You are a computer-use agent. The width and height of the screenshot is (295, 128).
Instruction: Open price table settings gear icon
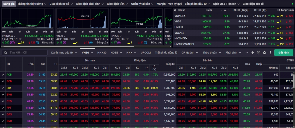click(x=264, y=53)
